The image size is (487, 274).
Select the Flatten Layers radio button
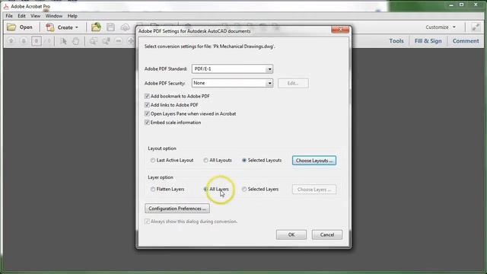[x=153, y=190]
